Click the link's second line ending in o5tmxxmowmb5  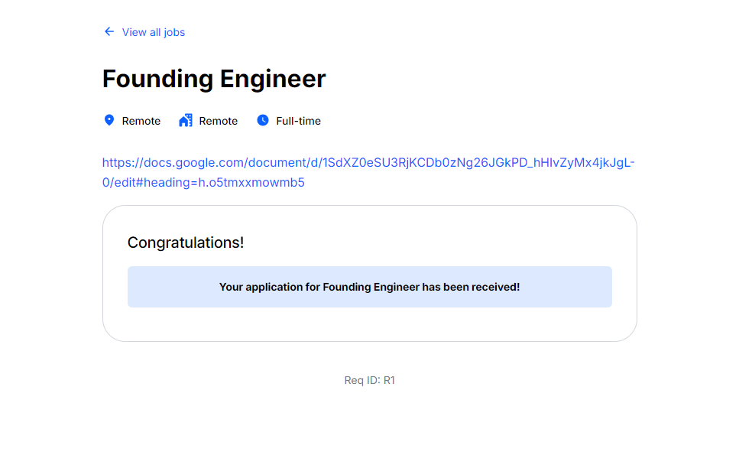pos(203,183)
